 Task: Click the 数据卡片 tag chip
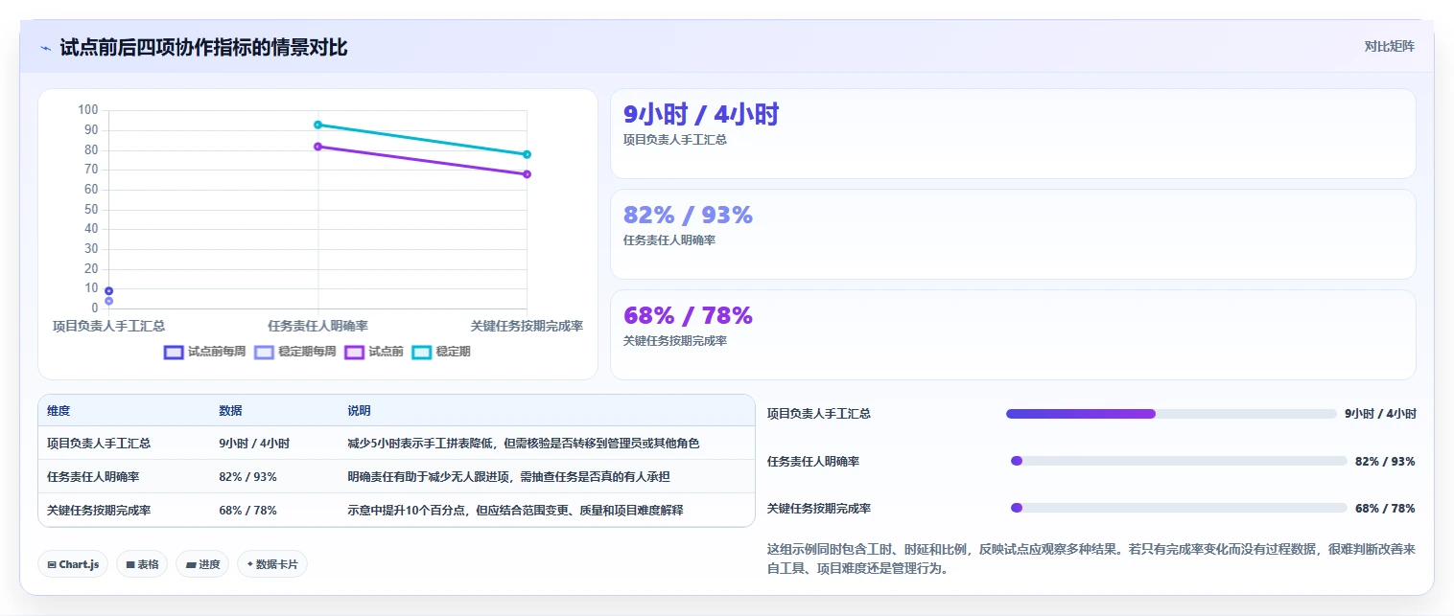pos(272,564)
